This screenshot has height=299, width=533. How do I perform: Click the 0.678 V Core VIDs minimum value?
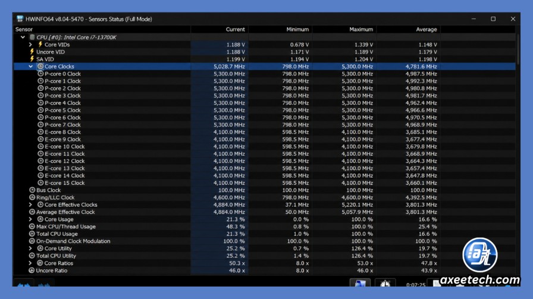[x=299, y=45]
